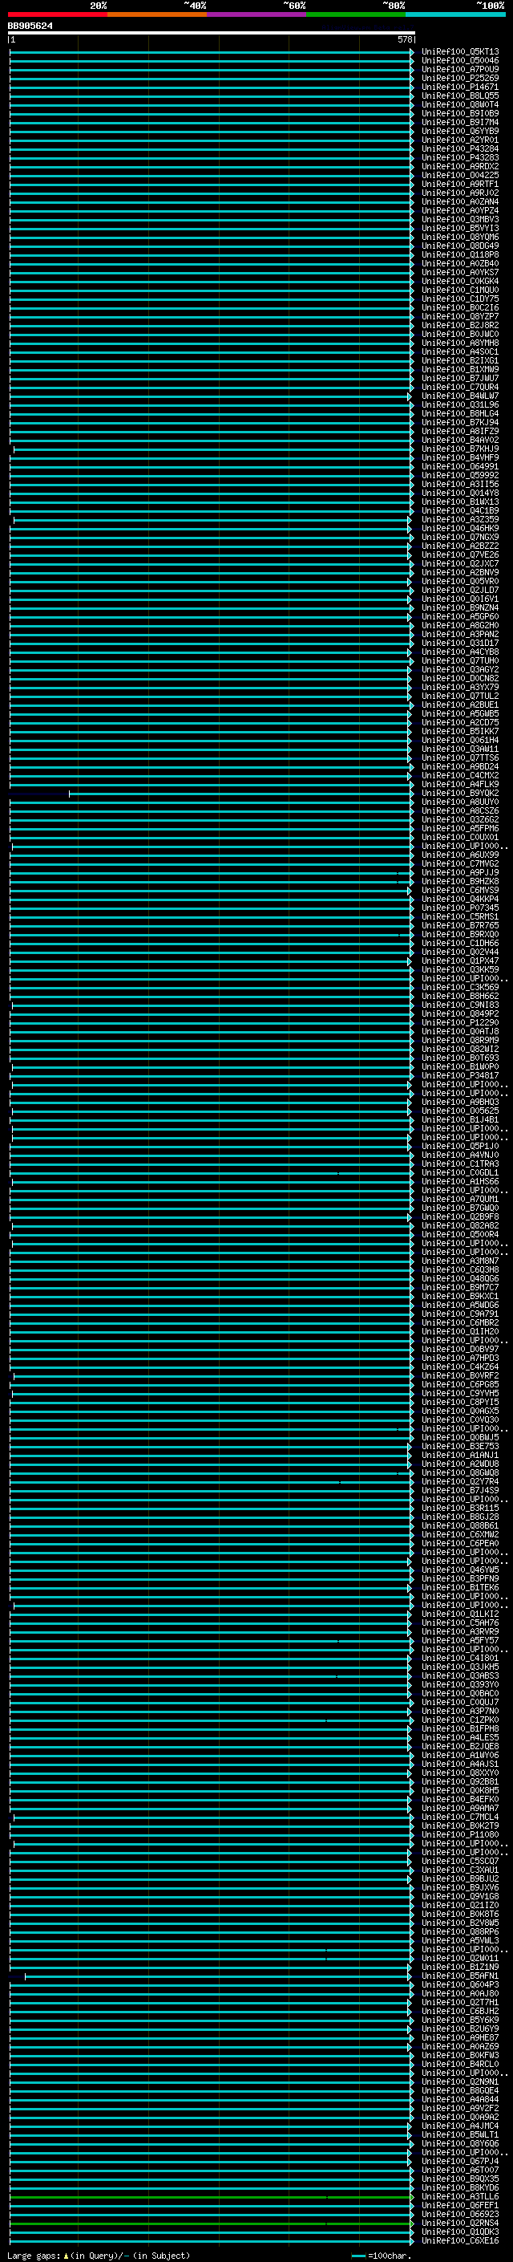513x2262 pixels.
Task: Select the label UniRef100_A2YR01
Action: point(460,140)
